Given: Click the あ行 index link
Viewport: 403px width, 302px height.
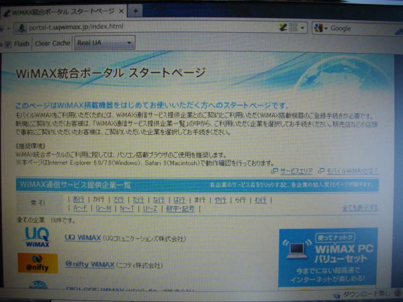Looking at the screenshot, I should tap(79, 199).
